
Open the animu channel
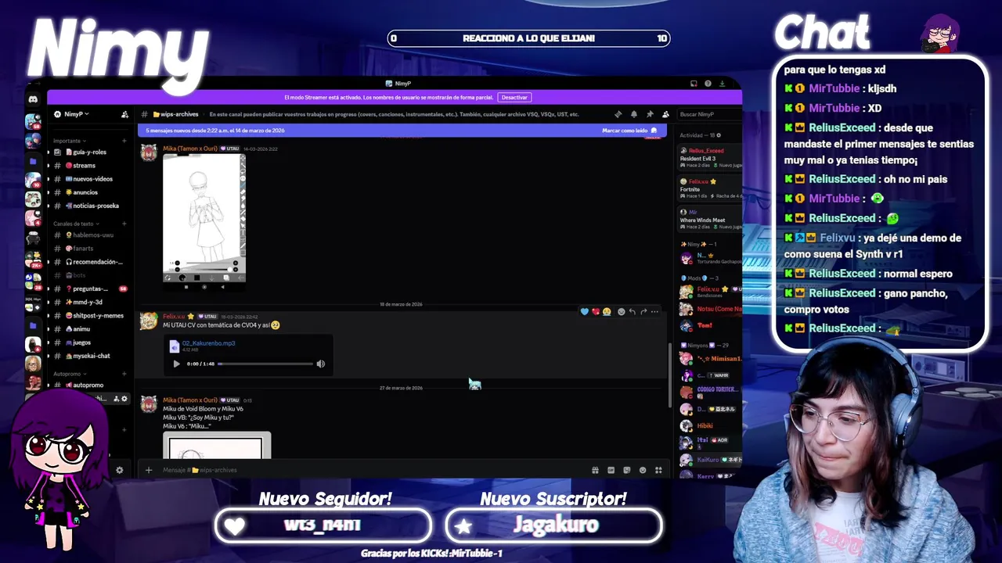(x=90, y=329)
